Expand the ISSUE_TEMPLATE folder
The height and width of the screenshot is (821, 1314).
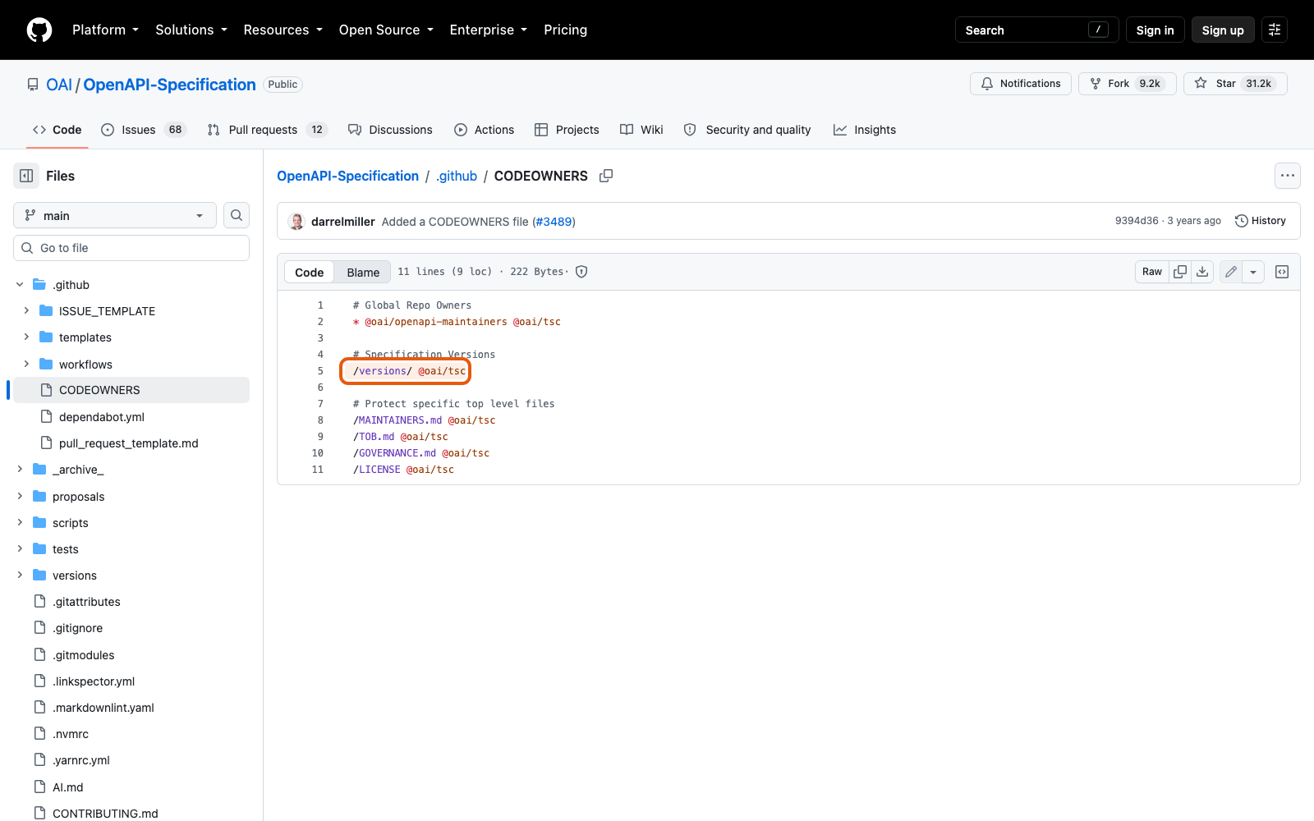click(x=26, y=311)
